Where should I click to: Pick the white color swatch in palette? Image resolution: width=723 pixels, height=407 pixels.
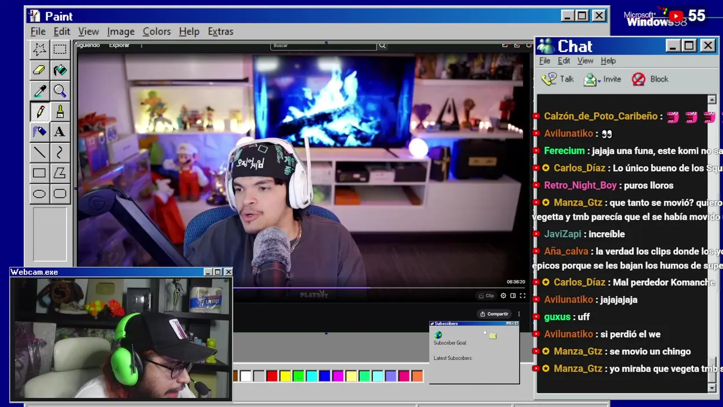click(246, 376)
